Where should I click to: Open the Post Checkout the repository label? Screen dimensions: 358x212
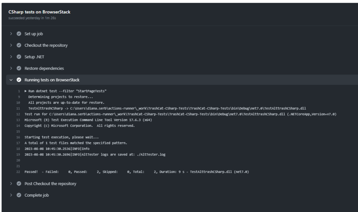pos(50,183)
